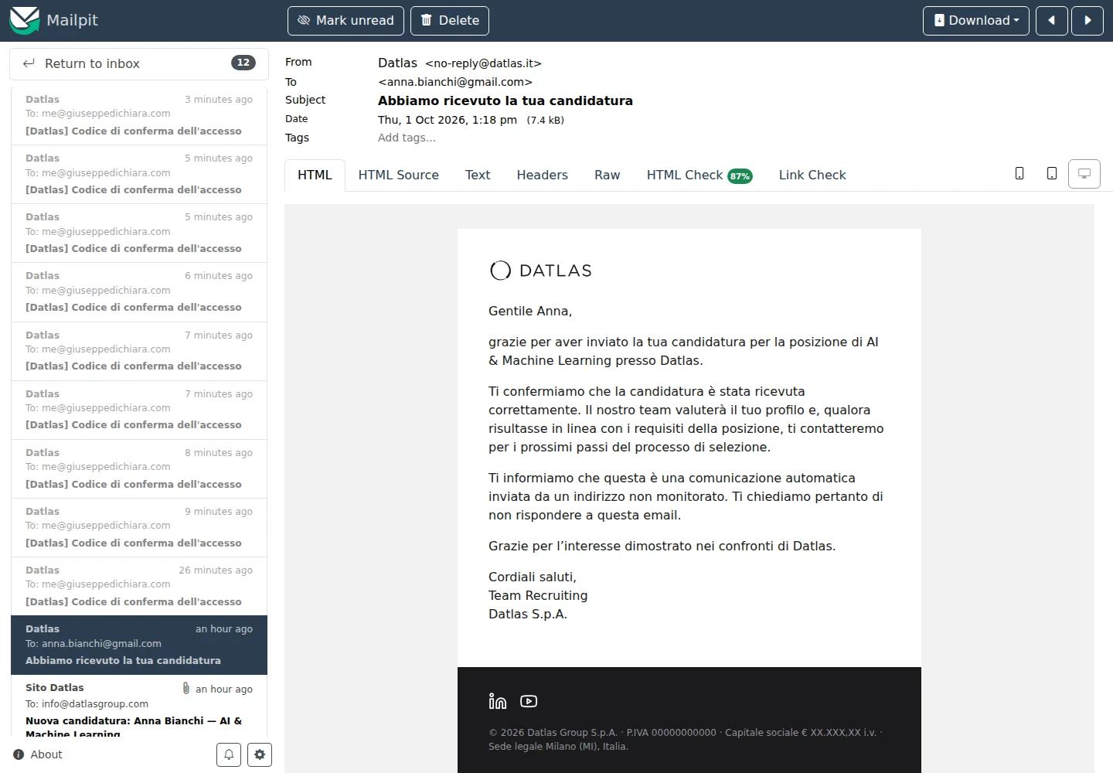Open message from 9 minutes ago
Image resolution: width=1113 pixels, height=773 pixels.
point(139,528)
